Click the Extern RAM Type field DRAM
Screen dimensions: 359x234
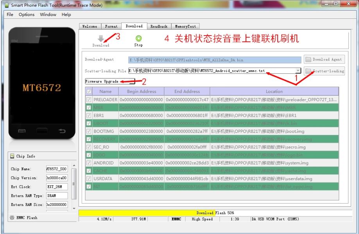click(x=57, y=196)
